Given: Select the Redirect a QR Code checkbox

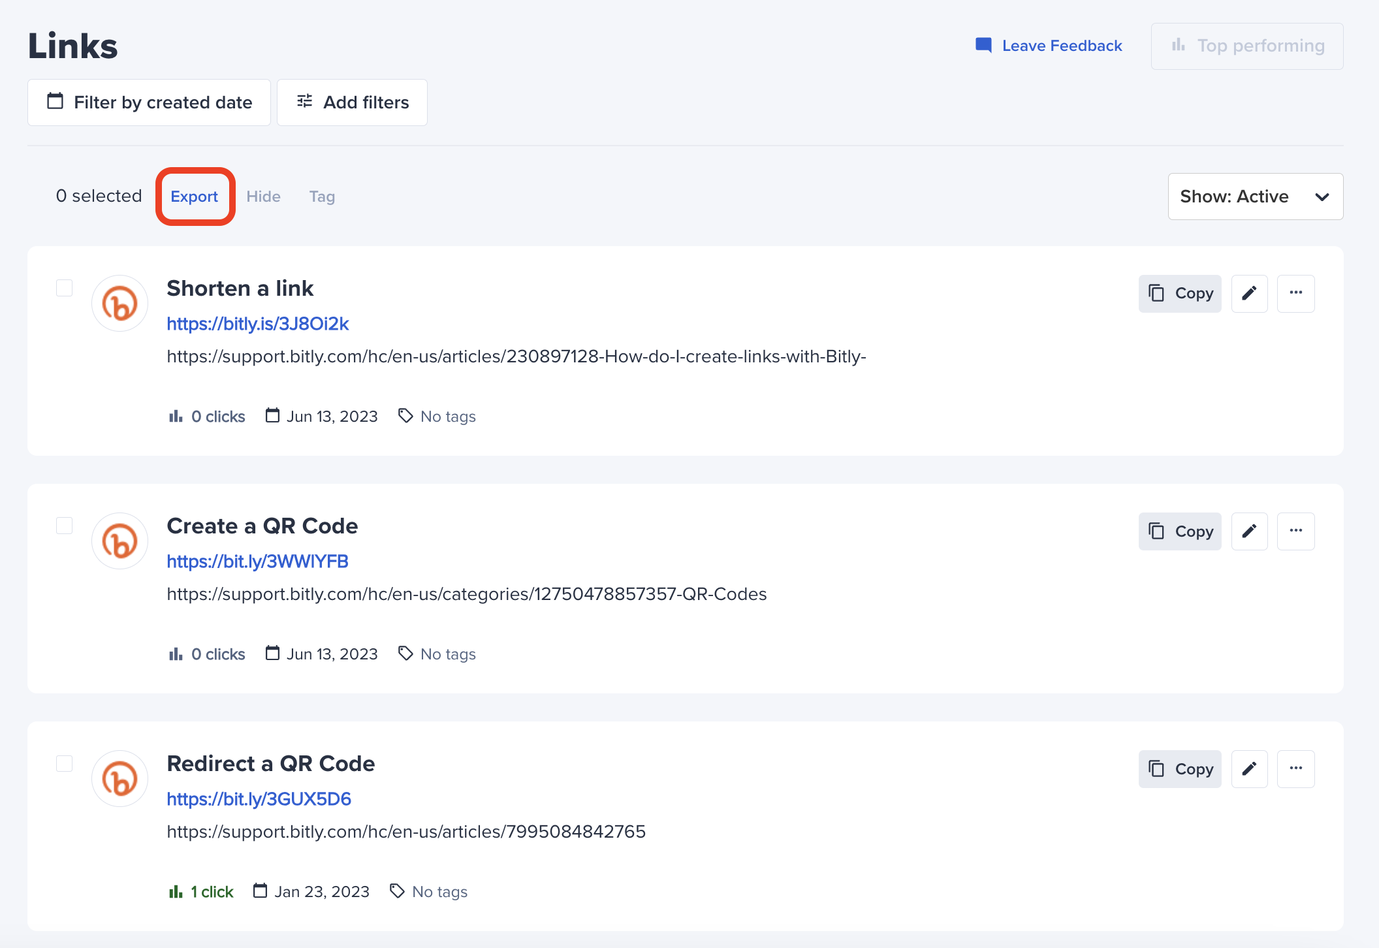Looking at the screenshot, I should pyautogui.click(x=64, y=763).
